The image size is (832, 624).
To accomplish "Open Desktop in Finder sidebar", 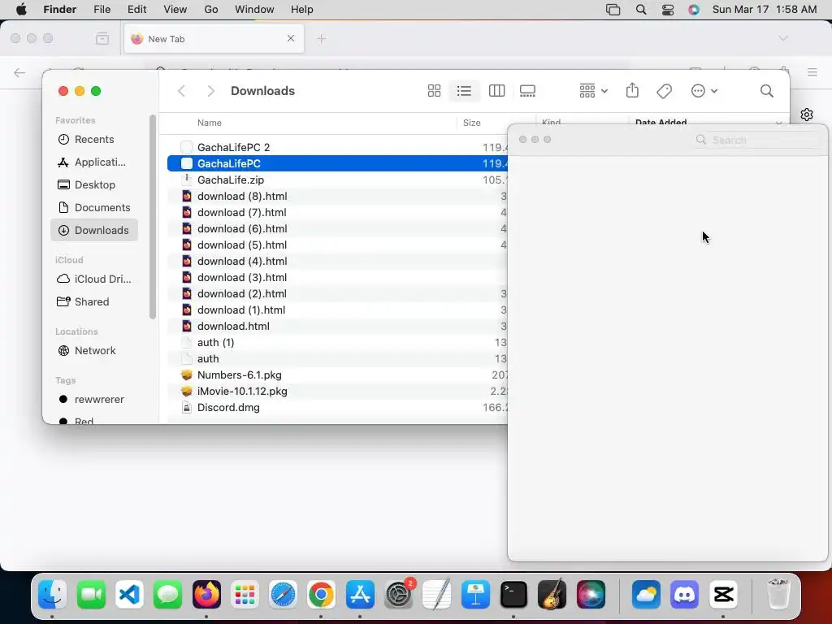I will pyautogui.click(x=94, y=184).
